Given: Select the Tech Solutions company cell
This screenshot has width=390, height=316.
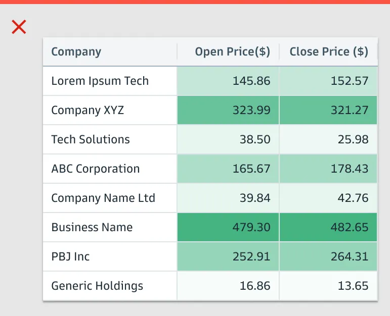Looking at the screenshot, I should point(91,139).
